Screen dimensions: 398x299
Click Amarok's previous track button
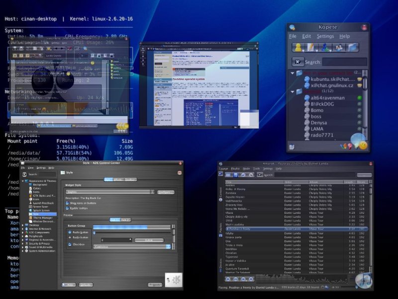coord(228,279)
